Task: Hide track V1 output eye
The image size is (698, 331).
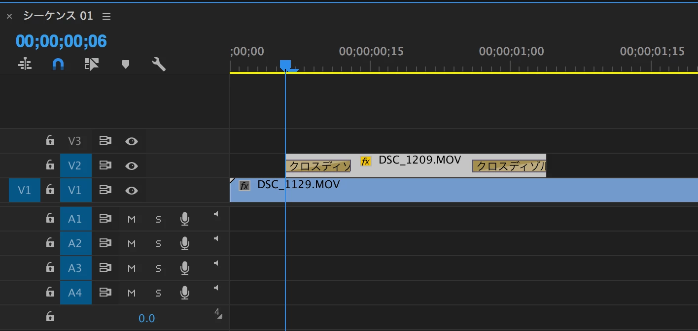Action: tap(131, 191)
